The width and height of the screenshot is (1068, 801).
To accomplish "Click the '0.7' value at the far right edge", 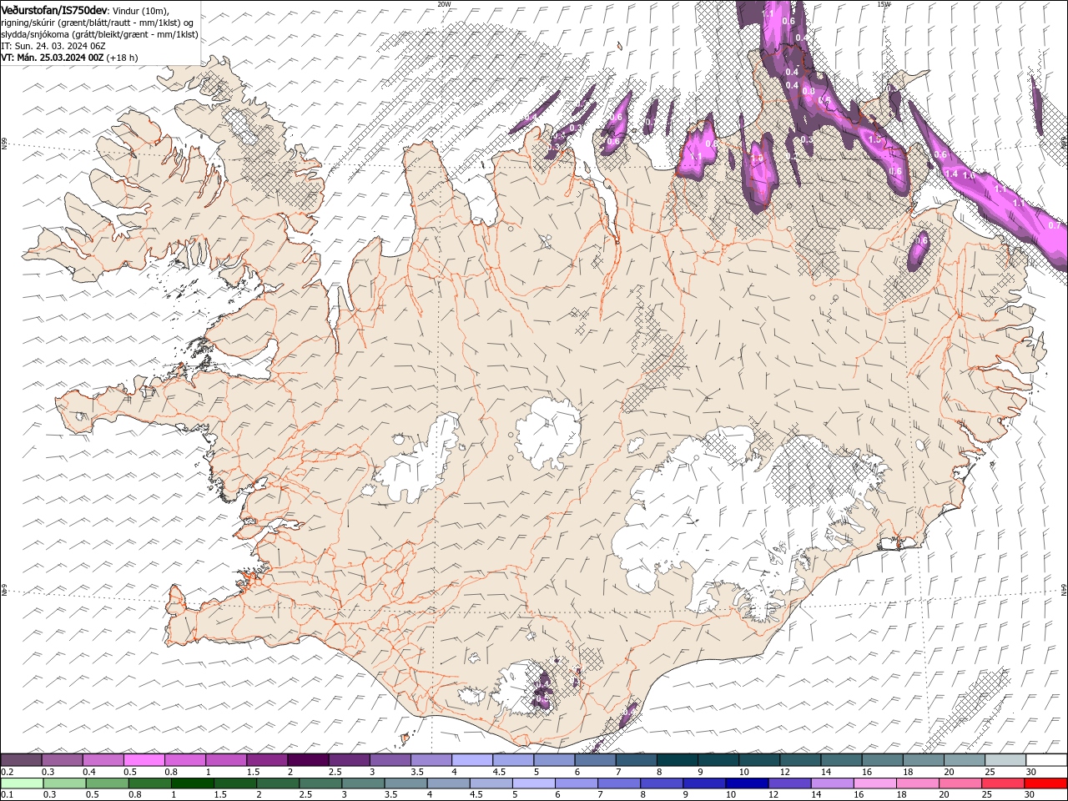I will [x=1054, y=225].
